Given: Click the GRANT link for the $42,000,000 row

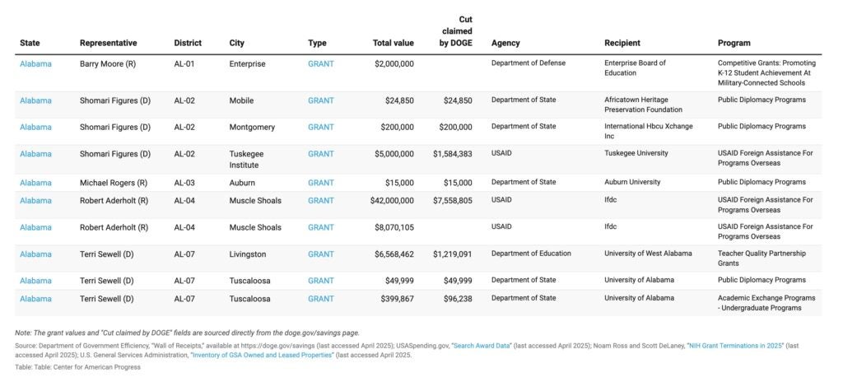Looking at the screenshot, I should 321,200.
